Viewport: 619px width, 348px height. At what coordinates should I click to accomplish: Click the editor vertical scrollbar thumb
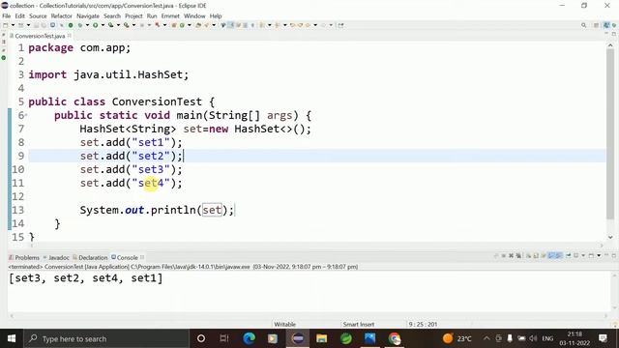point(610,133)
